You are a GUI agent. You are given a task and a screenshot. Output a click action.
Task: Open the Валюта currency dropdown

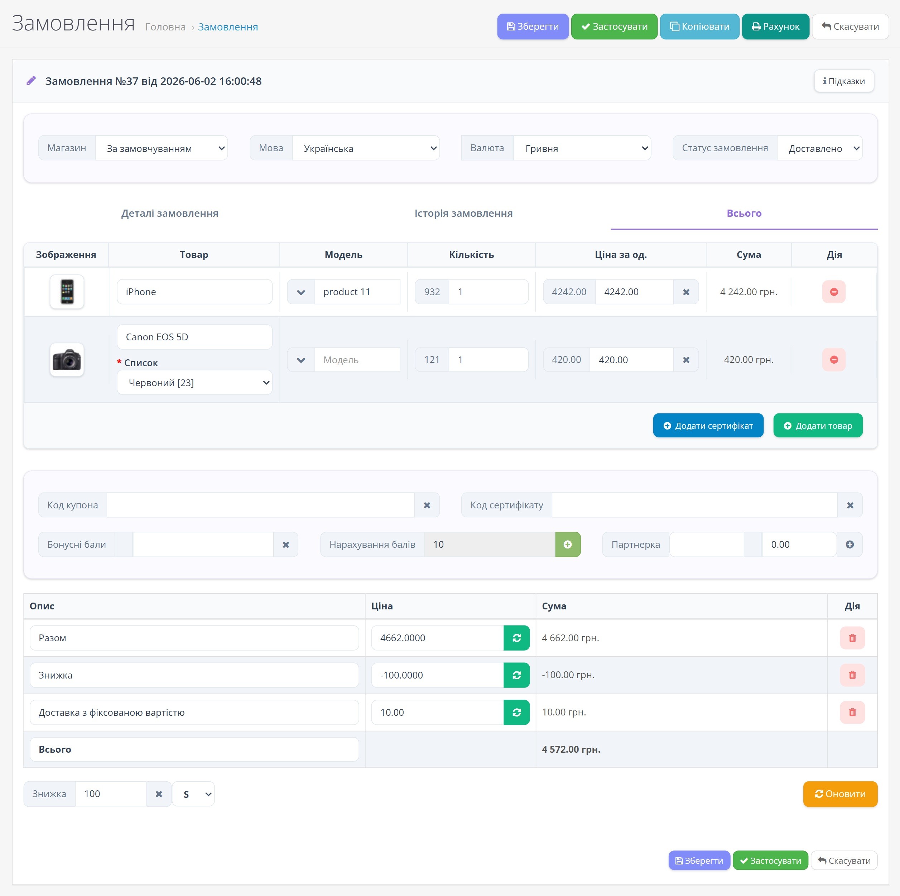coord(582,148)
